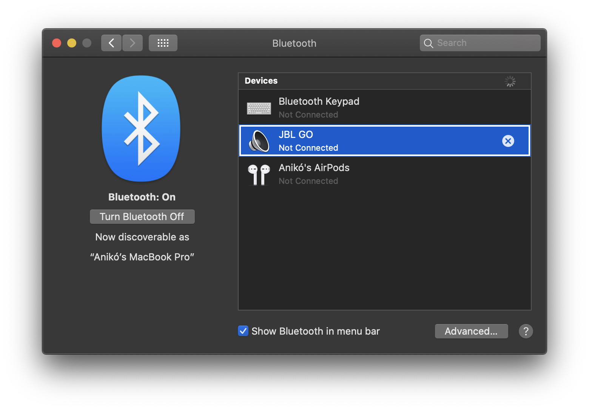Click "Not Connected" under Bluetooth Keypad
The height and width of the screenshot is (410, 589).
pos(308,115)
